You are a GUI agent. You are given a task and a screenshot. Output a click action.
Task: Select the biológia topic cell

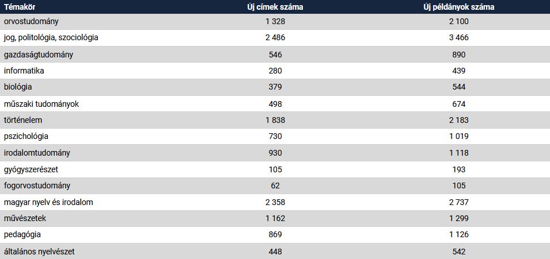(18, 87)
